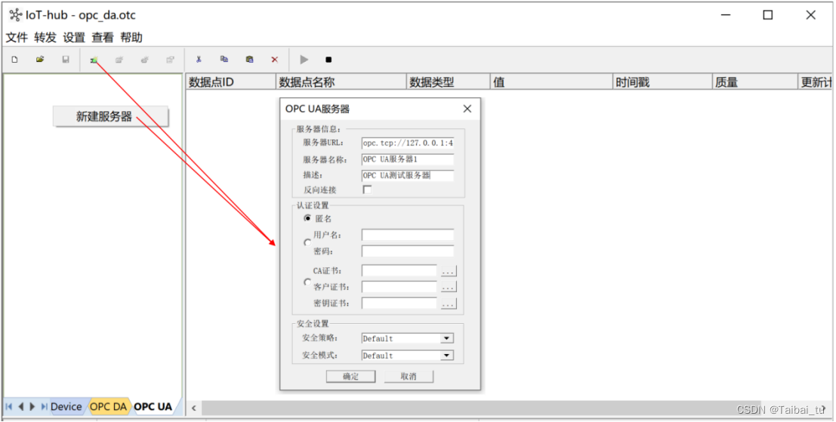Click the CA证书 path field
Image resolution: width=836 pixels, height=422 pixels.
[x=399, y=271]
